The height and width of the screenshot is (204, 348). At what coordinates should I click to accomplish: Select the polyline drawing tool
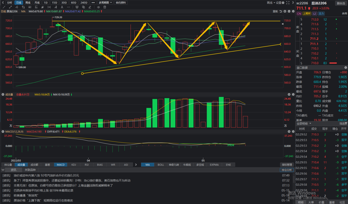(x=17, y=7)
